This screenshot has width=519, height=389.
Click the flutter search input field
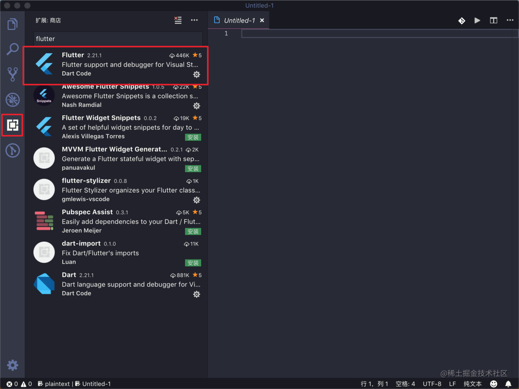click(118, 38)
